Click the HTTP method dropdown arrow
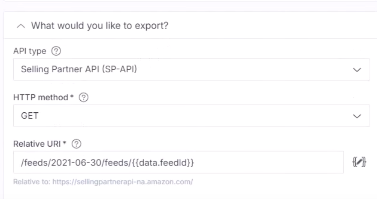The height and width of the screenshot is (199, 377). (357, 116)
